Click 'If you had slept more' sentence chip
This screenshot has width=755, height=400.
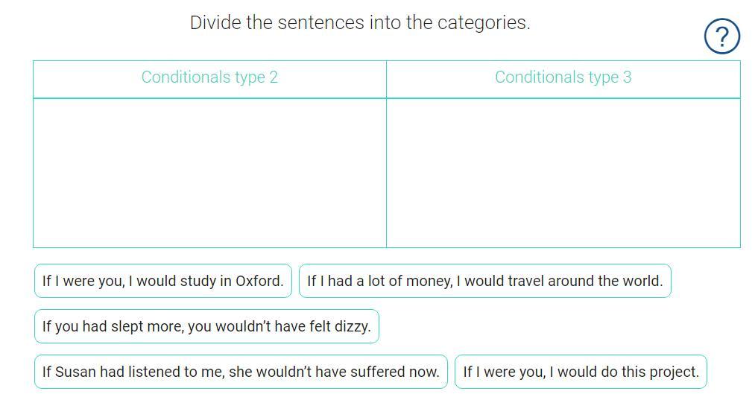pos(206,326)
